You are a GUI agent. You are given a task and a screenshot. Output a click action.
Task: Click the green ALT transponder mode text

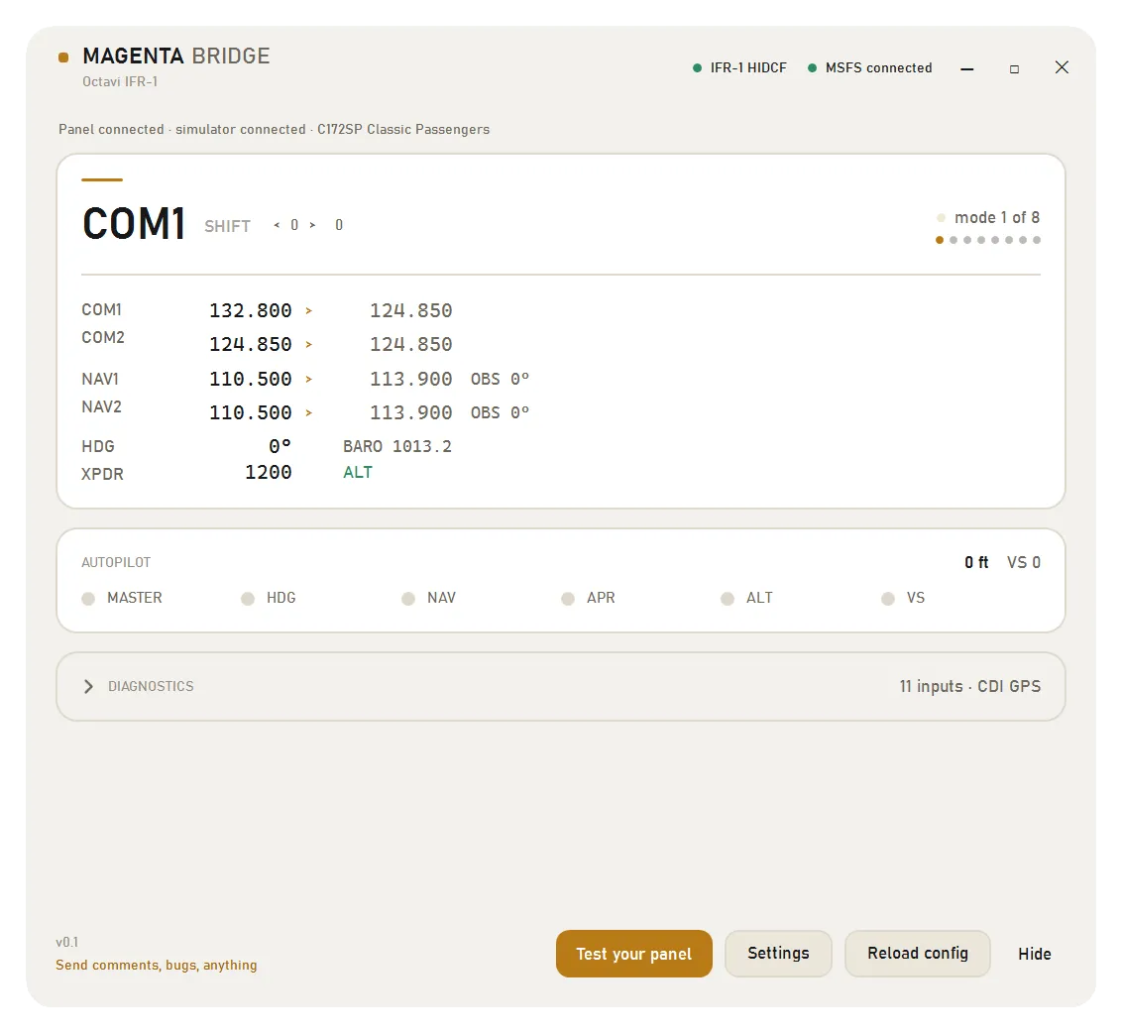coord(358,473)
